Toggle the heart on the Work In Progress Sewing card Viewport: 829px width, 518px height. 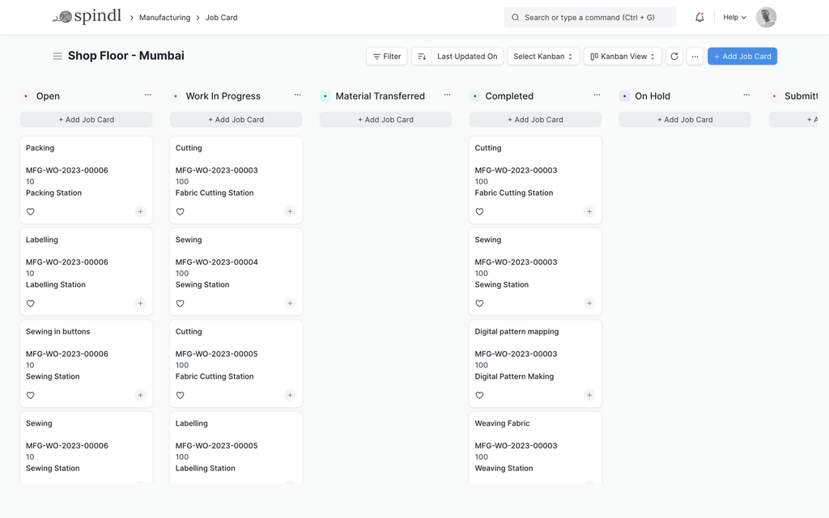181,304
